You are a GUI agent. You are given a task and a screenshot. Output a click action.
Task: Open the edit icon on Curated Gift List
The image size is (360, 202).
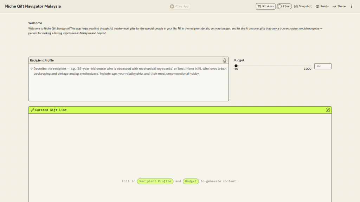(x=328, y=110)
